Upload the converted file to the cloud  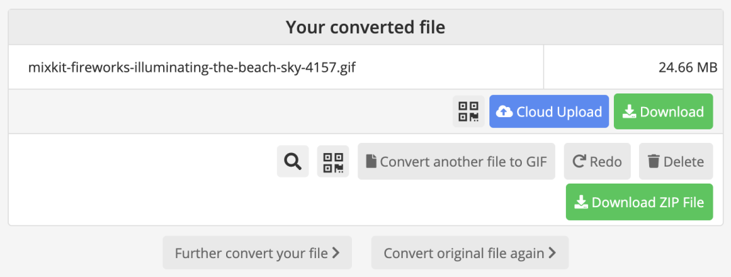tap(549, 112)
